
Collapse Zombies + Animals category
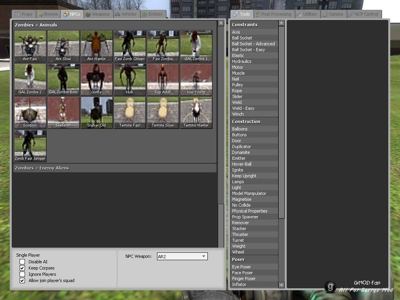point(115,25)
